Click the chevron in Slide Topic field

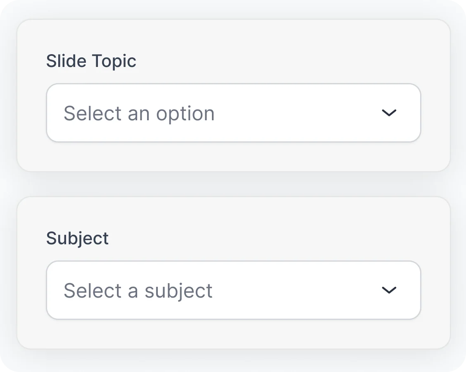click(x=389, y=113)
